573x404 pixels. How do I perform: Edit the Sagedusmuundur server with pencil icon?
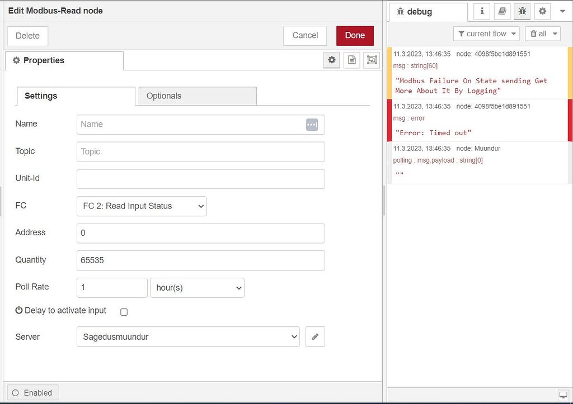coord(315,337)
